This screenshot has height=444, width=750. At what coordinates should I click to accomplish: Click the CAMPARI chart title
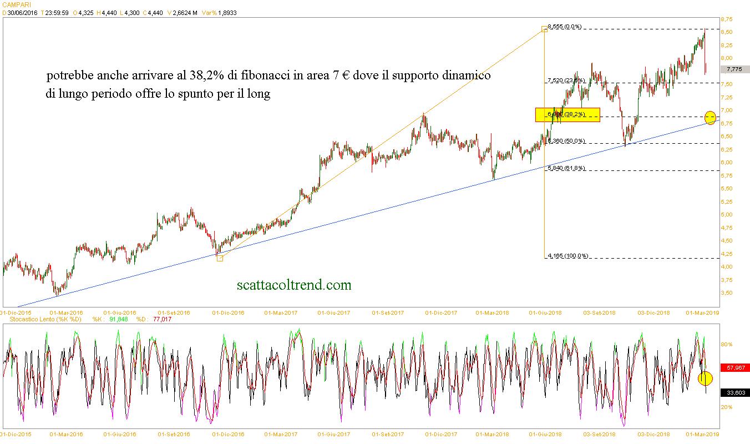16,4
